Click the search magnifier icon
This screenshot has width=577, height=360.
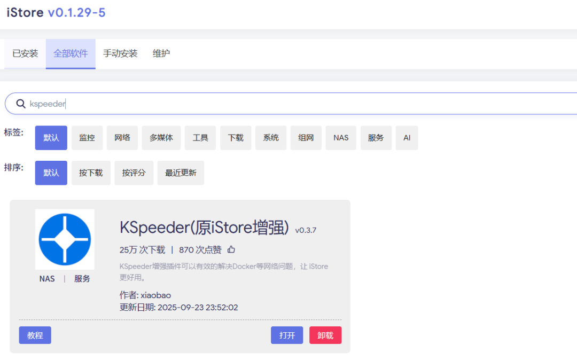point(21,104)
